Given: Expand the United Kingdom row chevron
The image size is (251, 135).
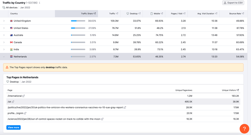Looking at the screenshot, I should [4, 21].
